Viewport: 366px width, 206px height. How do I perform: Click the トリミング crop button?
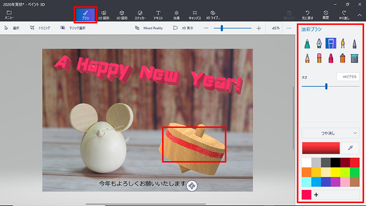40,28
